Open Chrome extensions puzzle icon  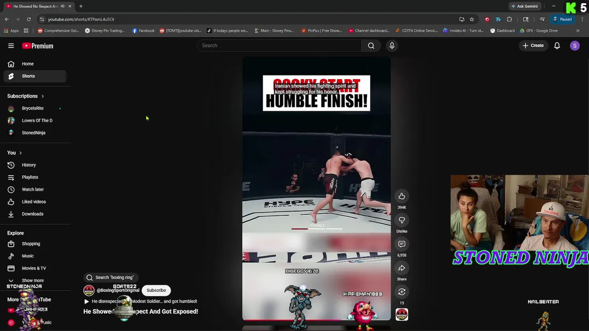pyautogui.click(x=509, y=19)
